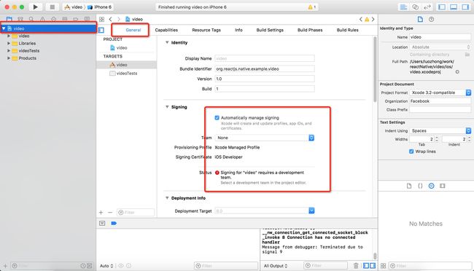Run the video scheme with the play button

36,7
